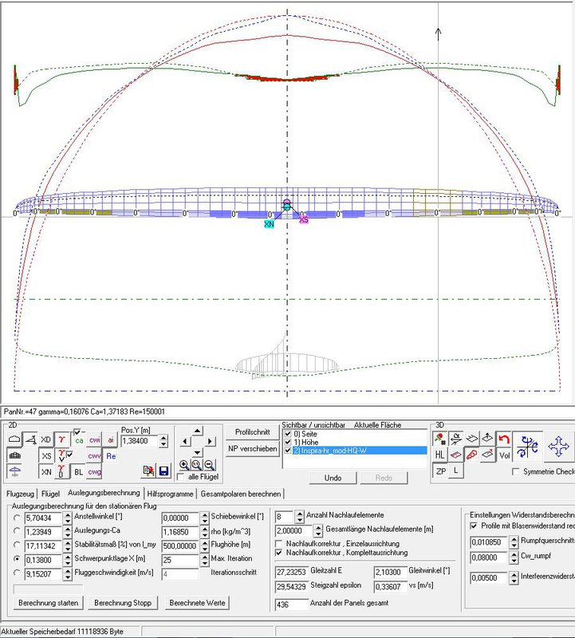Switch to the Auslegungsberechnung tab

[104, 493]
